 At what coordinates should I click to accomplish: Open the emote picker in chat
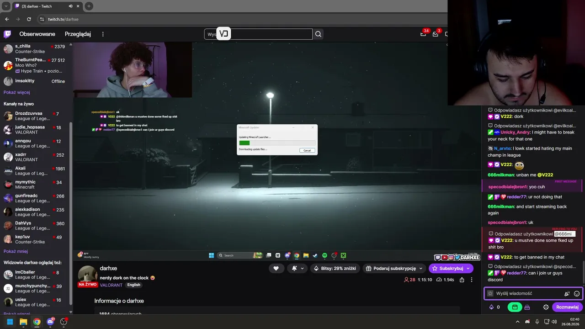click(x=577, y=294)
